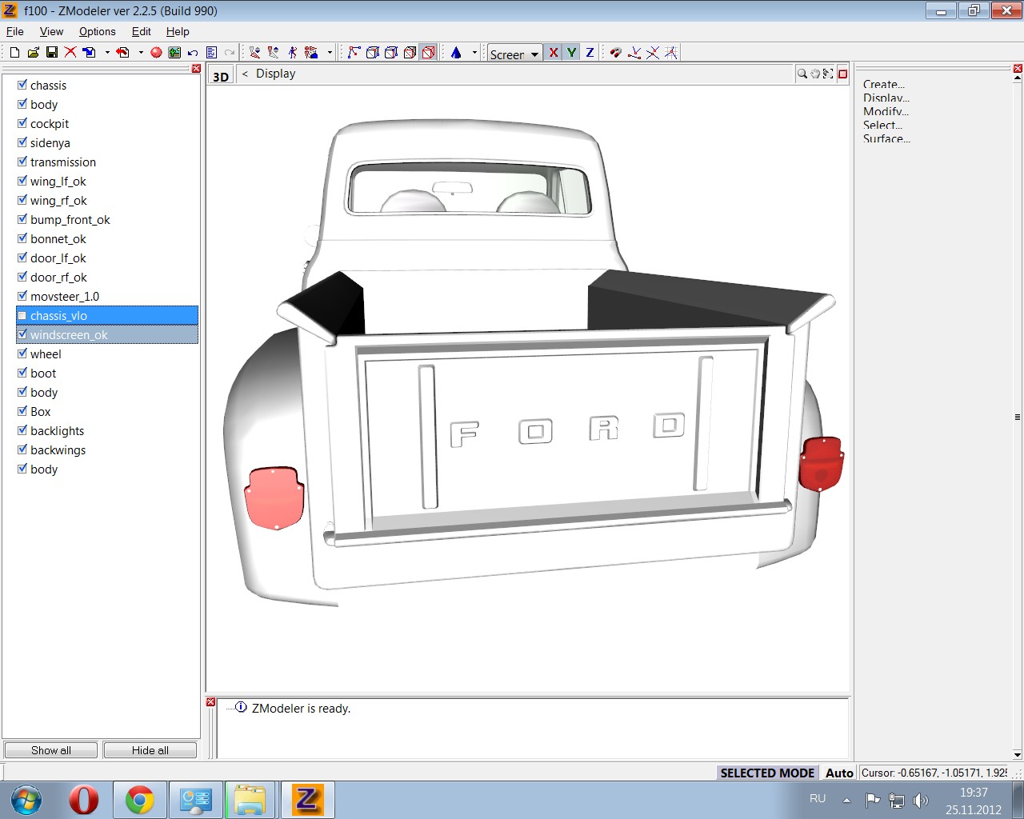Toggle the bonnet_ok checkbox
Image resolution: width=1024 pixels, height=819 pixels.
[x=22, y=238]
